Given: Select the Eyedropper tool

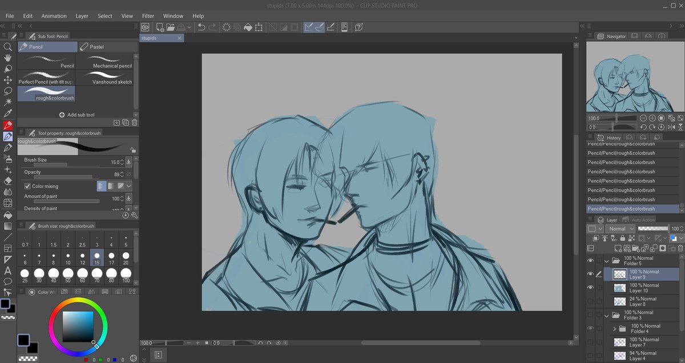Looking at the screenshot, I should [8, 113].
